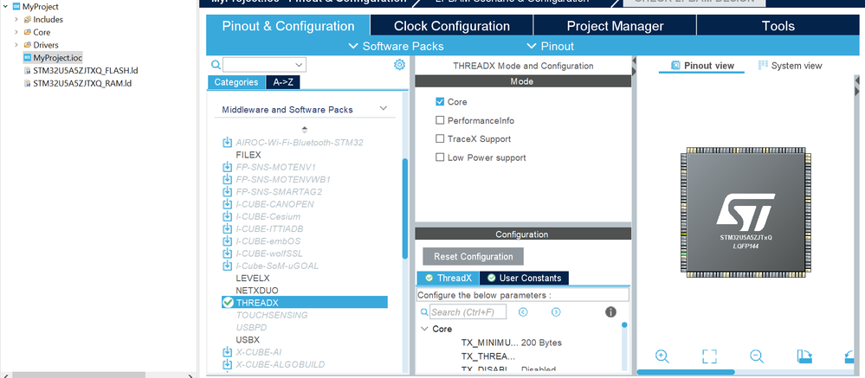
Task: Enable the PerformanceInfo checkbox
Action: tap(440, 120)
